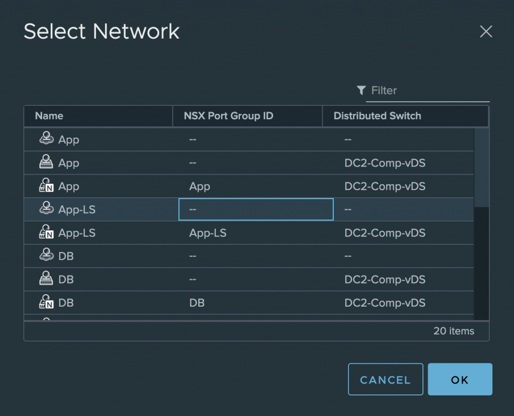Image resolution: width=514 pixels, height=416 pixels.
Task: Click DC2-Comp-vDS in the App row with App ID
Action: pos(385,186)
